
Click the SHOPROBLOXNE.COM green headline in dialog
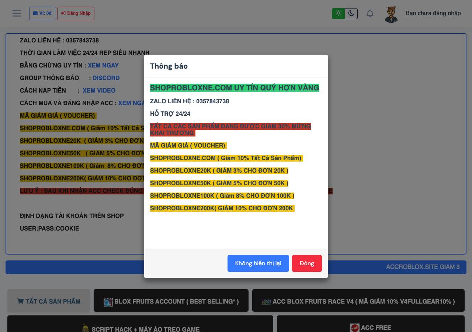pyautogui.click(x=235, y=88)
